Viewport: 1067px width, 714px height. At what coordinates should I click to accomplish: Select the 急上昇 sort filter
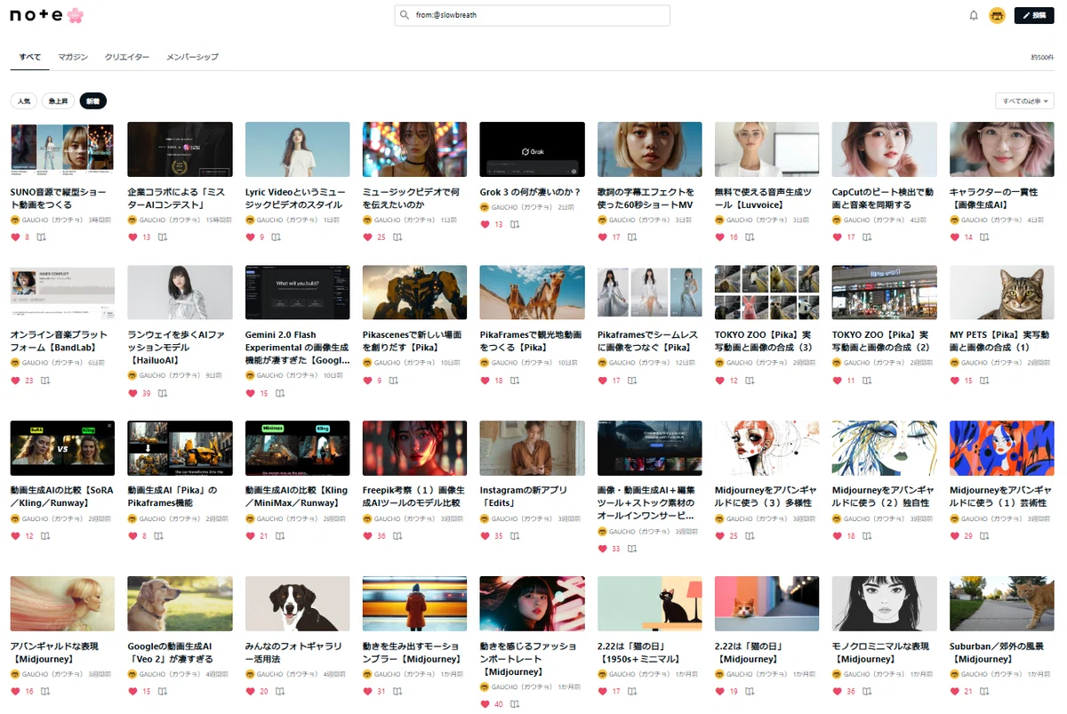click(x=59, y=101)
